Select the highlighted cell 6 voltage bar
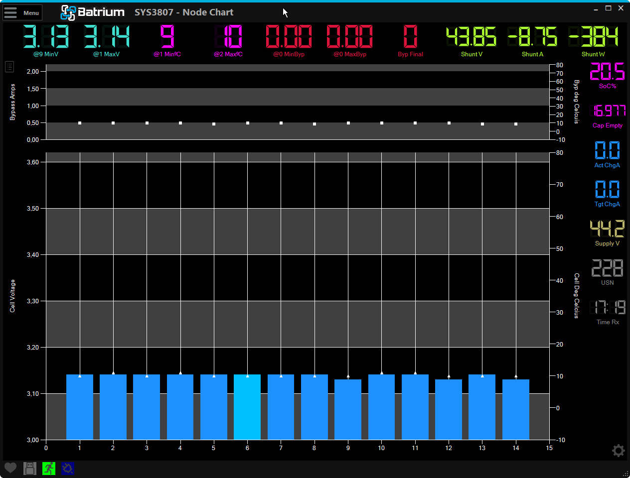Viewport: 630px width, 478px height. click(x=247, y=407)
